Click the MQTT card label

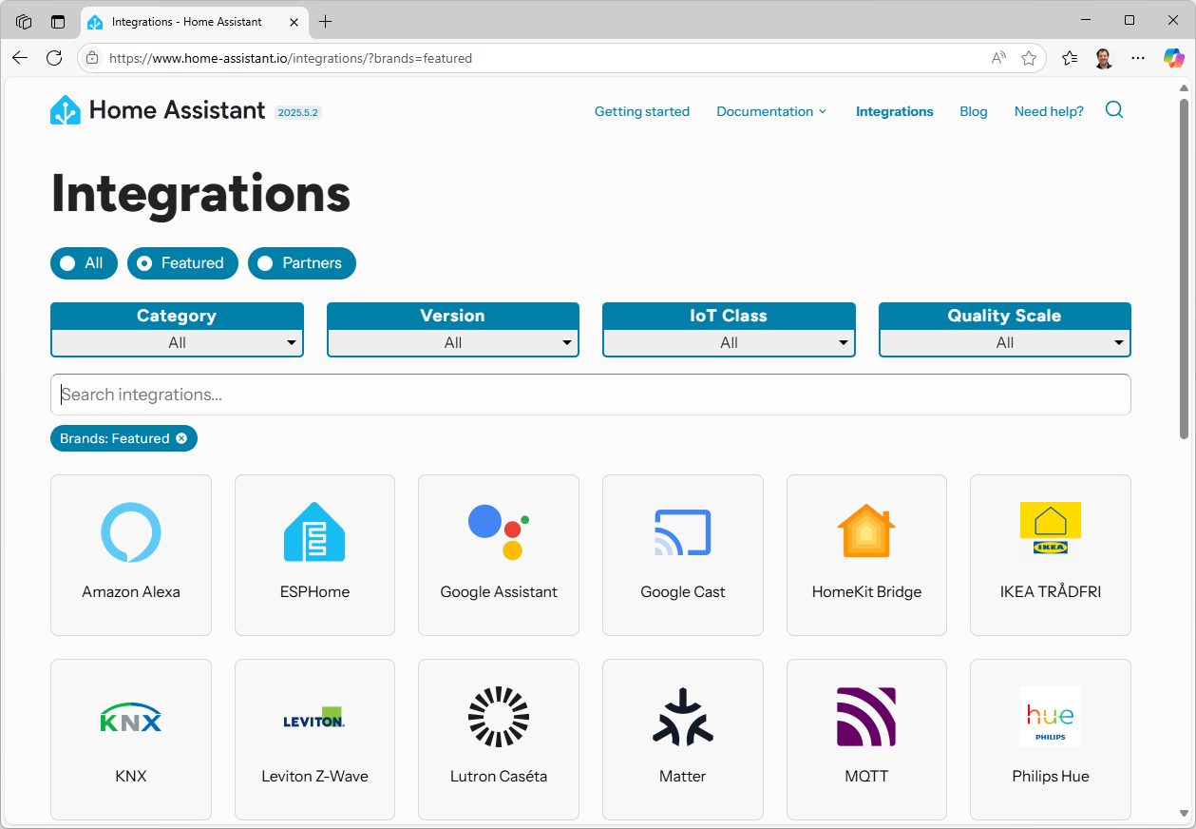866,776
